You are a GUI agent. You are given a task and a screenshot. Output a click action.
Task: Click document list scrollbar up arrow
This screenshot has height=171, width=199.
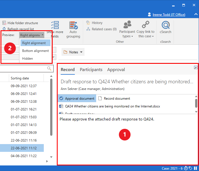[196, 96]
